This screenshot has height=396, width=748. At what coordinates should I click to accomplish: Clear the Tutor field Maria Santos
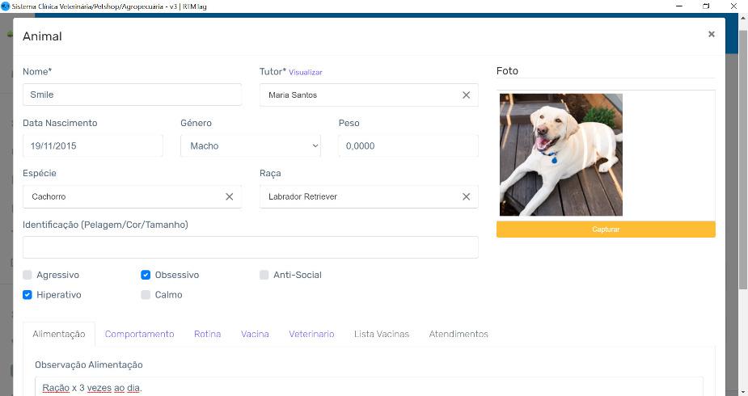tap(466, 95)
